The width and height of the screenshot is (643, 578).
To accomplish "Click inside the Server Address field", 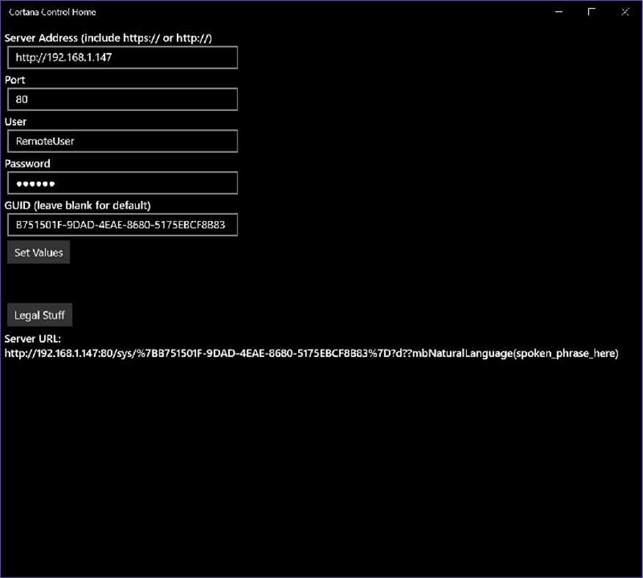I will 121,57.
